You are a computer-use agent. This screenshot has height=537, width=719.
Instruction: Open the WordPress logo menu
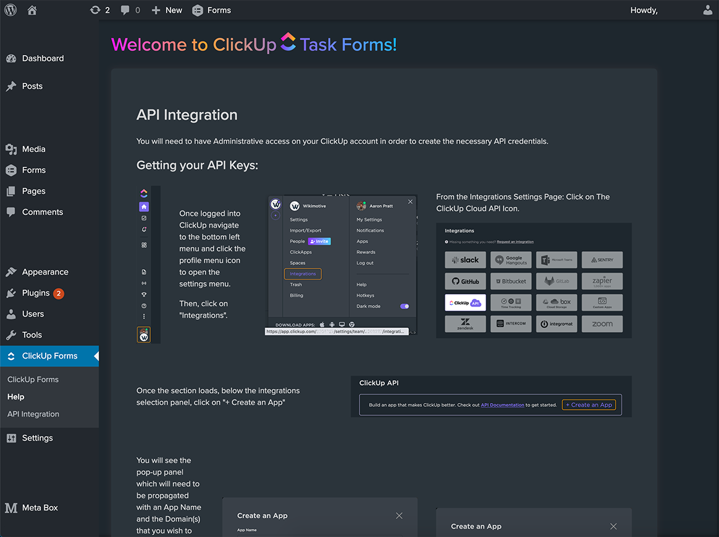pos(11,10)
